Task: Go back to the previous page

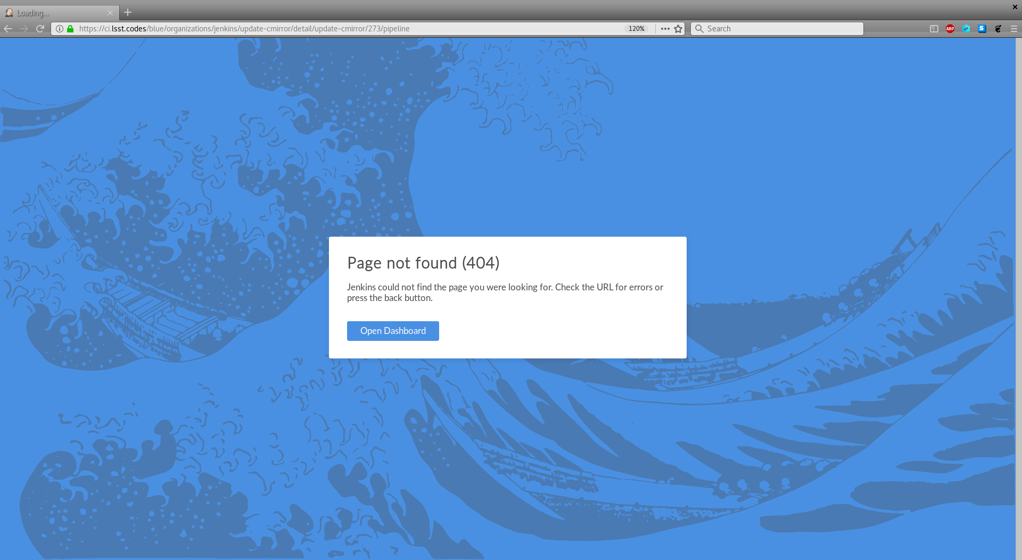Action: click(x=8, y=29)
